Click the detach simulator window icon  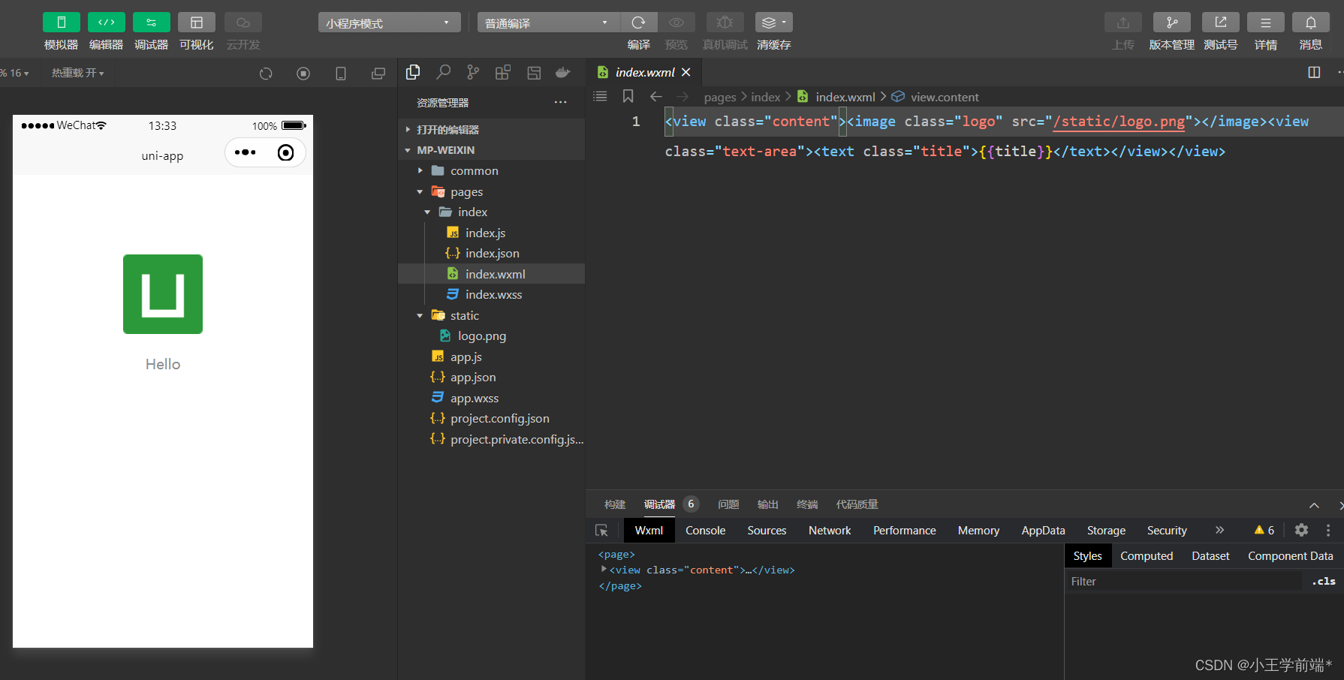click(378, 74)
